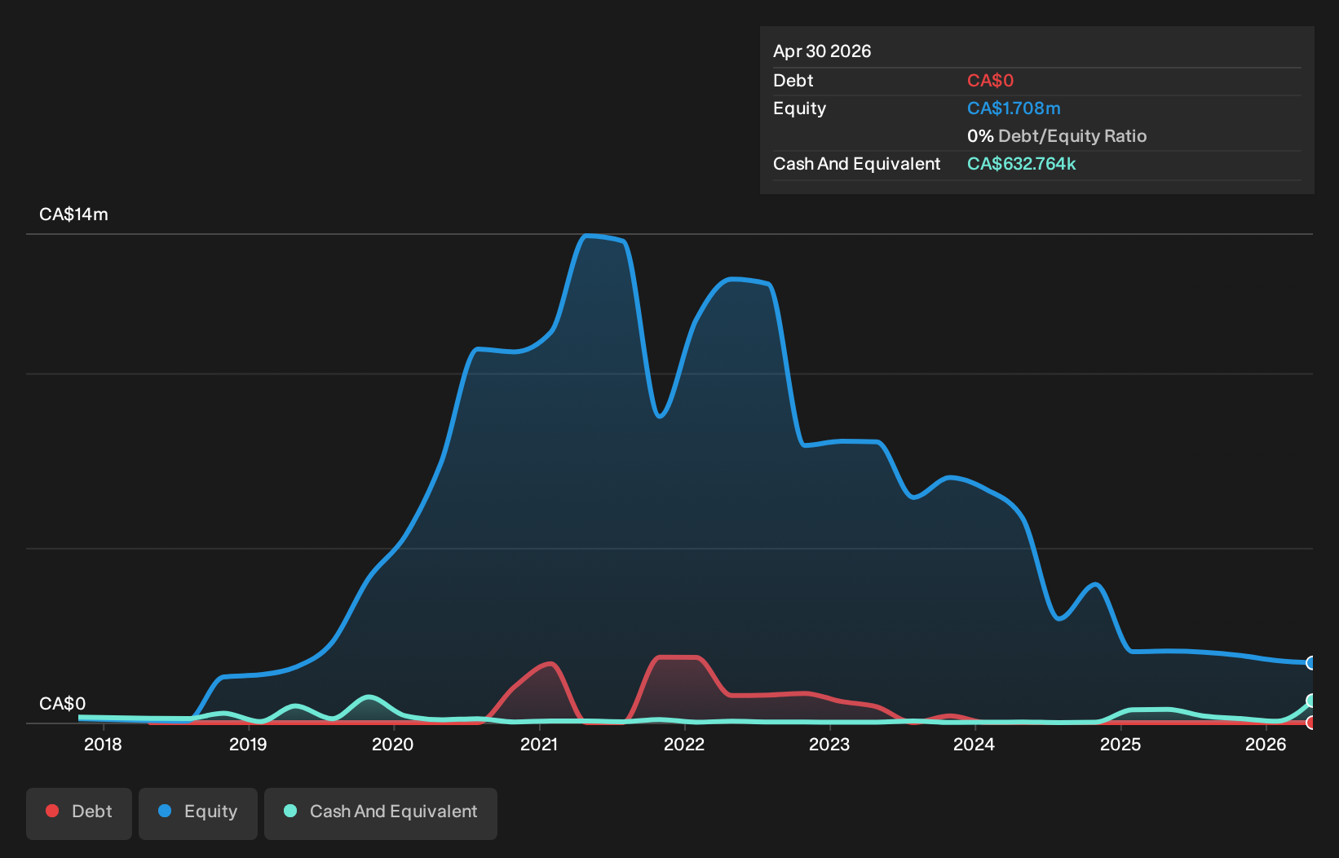
Task: Click the 2026 x-axis label
Action: [1266, 745]
